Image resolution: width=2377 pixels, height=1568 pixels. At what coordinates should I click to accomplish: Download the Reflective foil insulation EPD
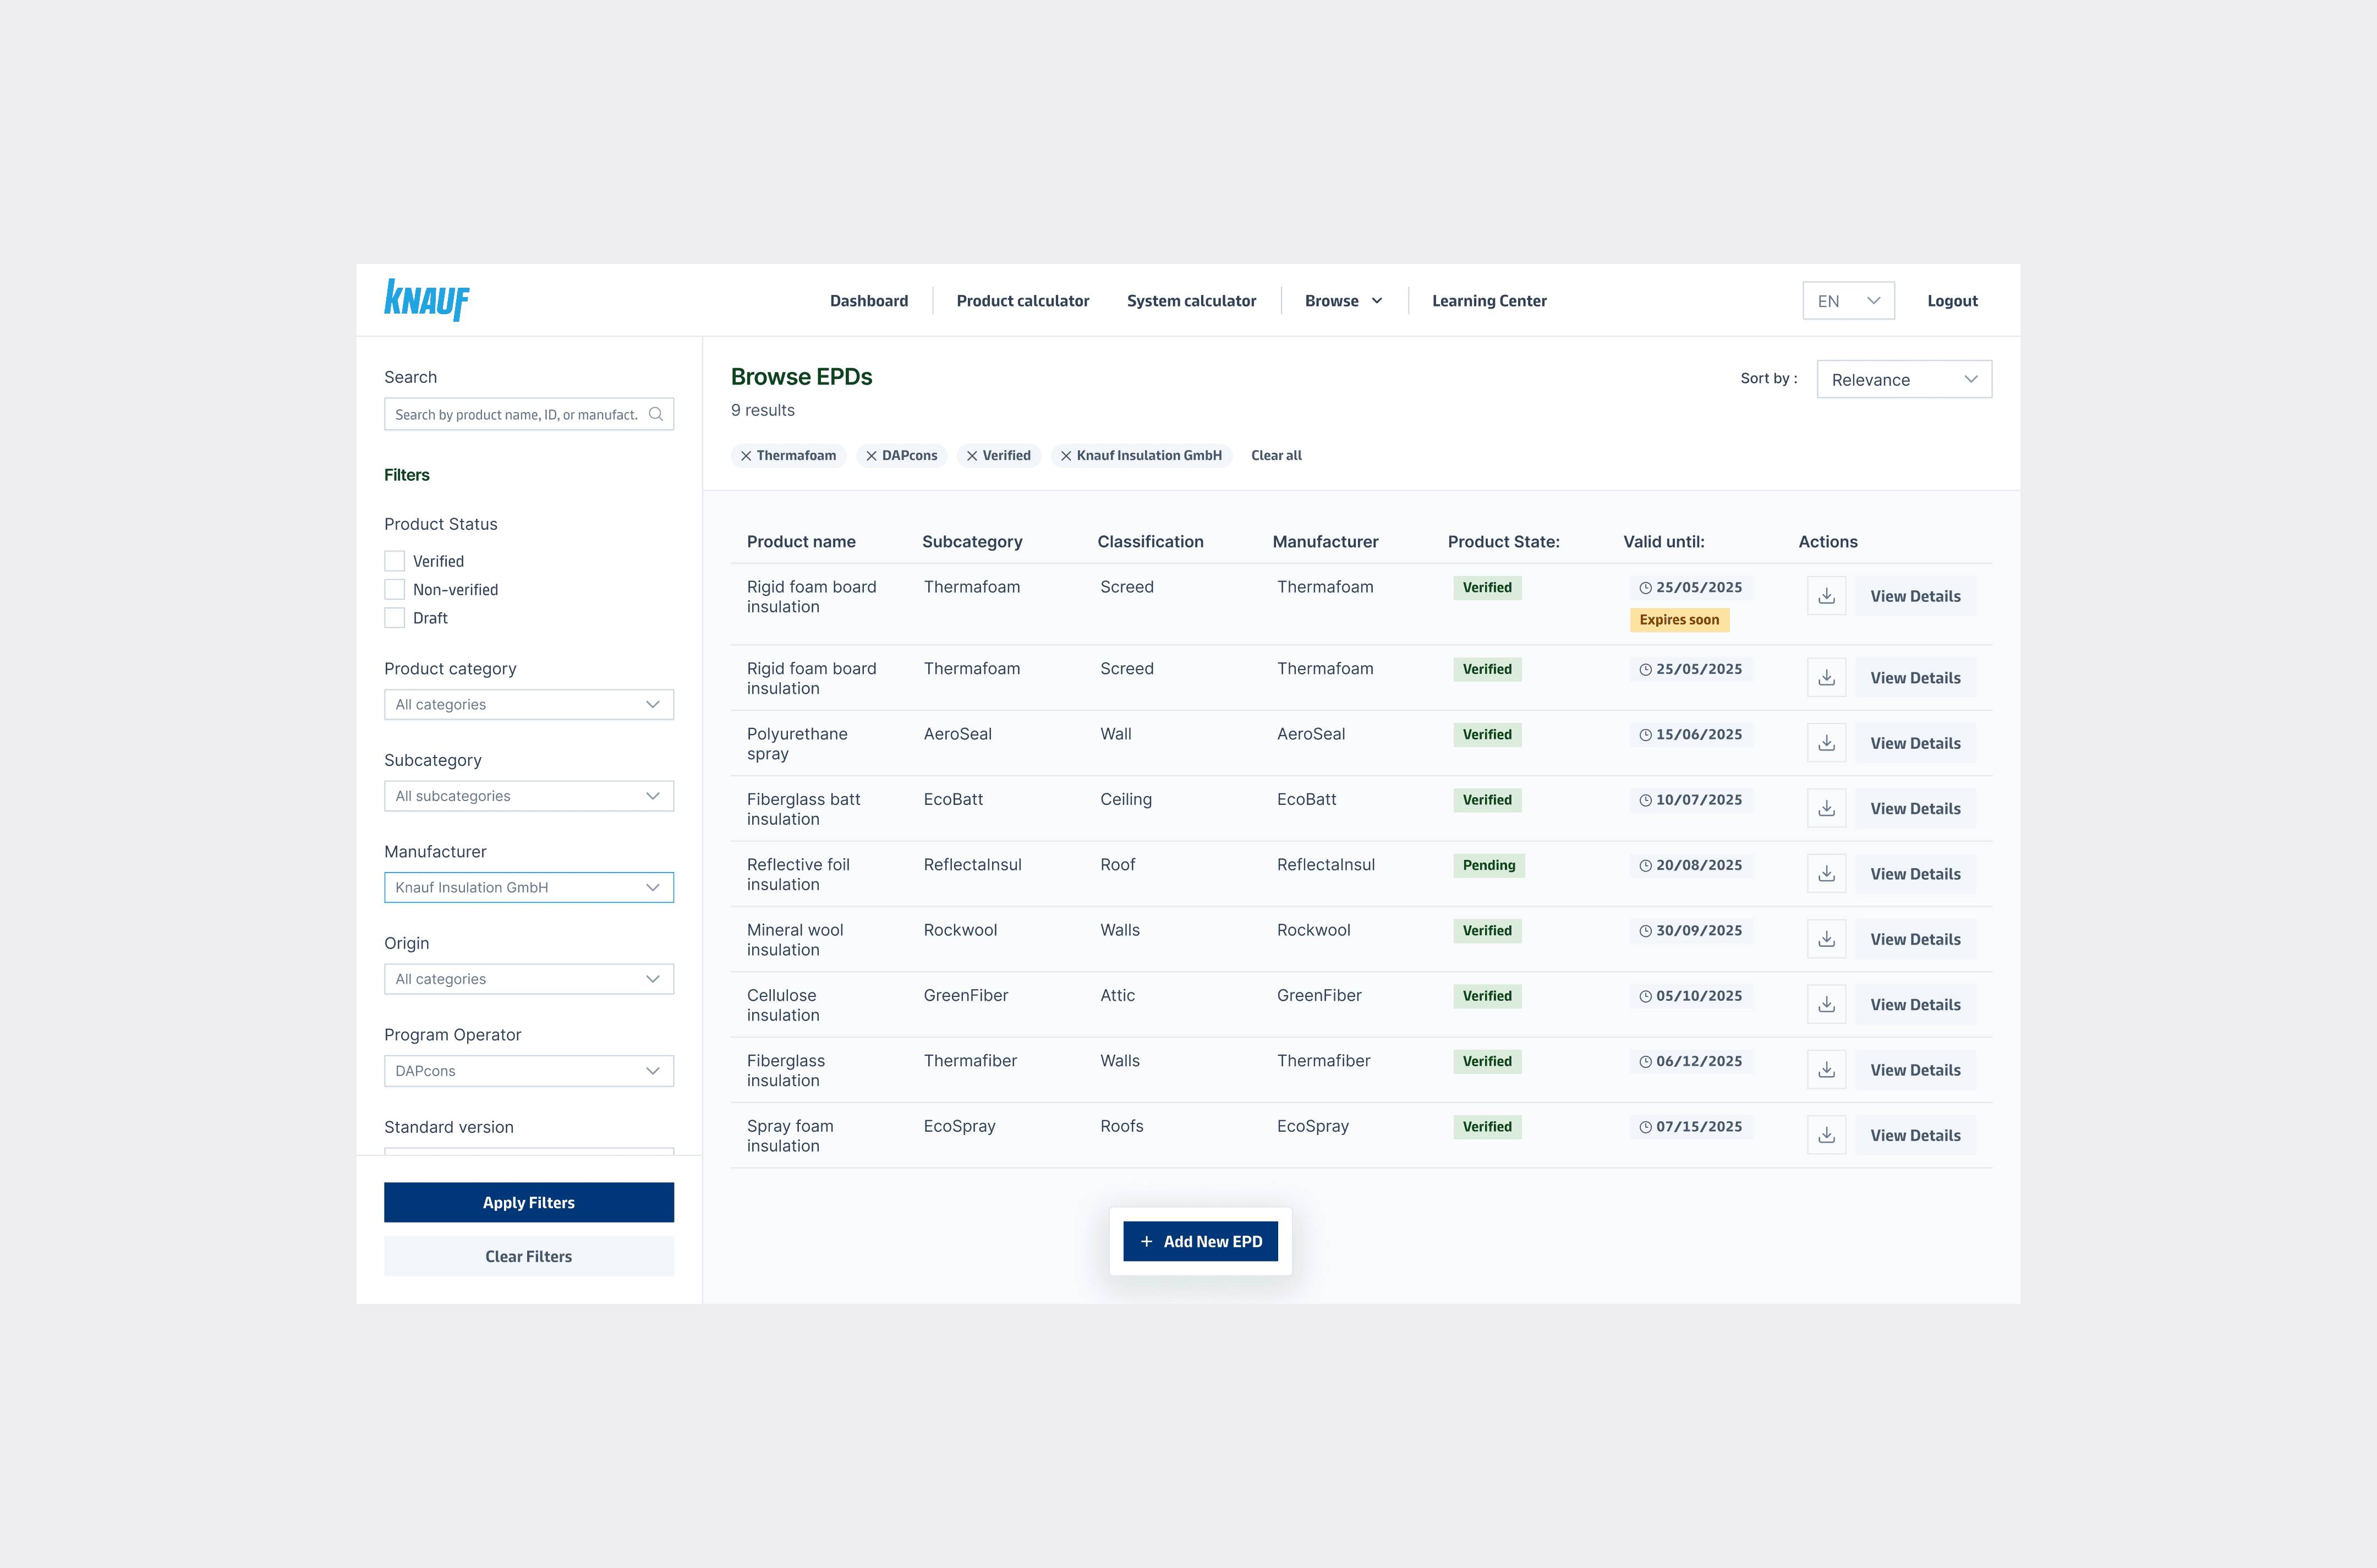coord(1826,874)
